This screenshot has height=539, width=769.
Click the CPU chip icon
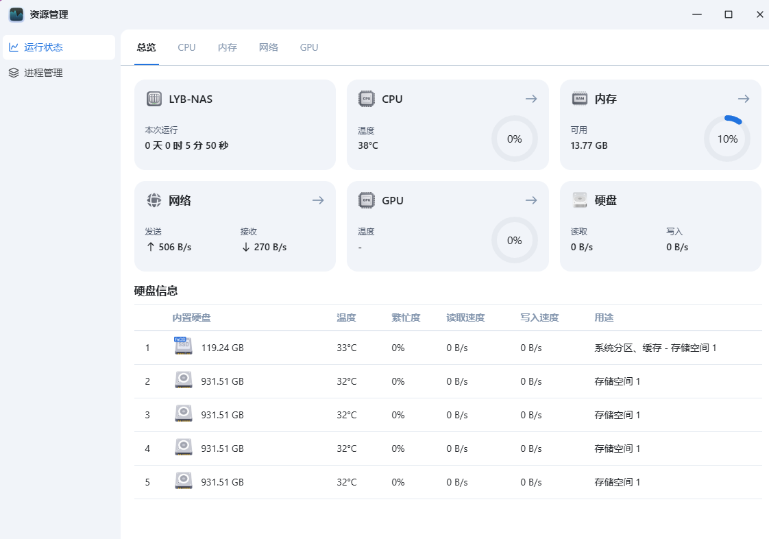(x=367, y=99)
